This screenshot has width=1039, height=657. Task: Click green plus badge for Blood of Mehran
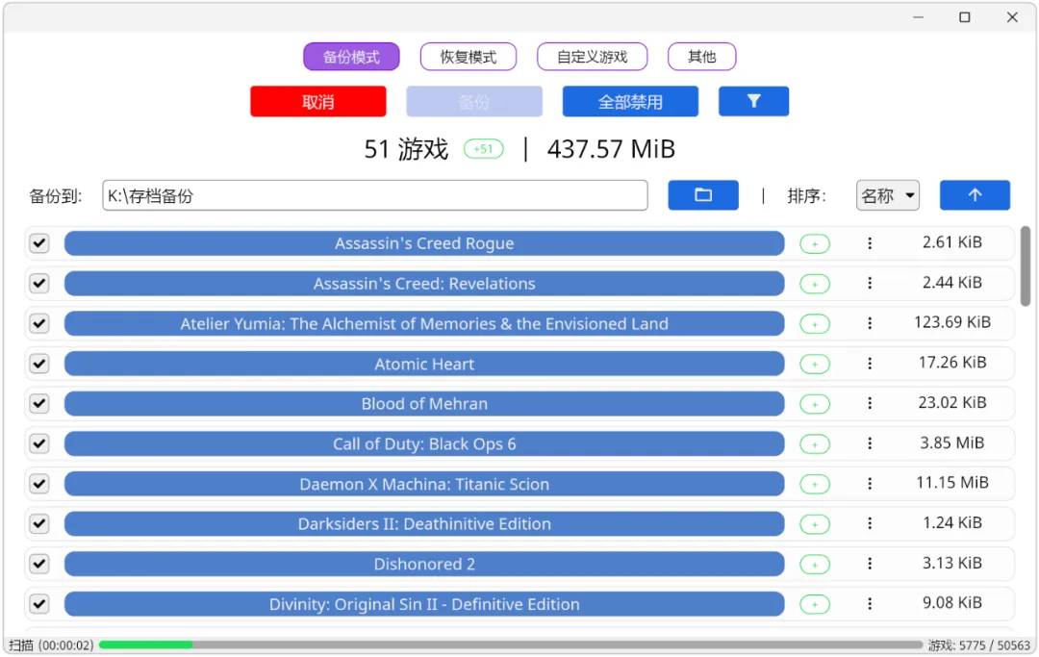pyautogui.click(x=815, y=404)
